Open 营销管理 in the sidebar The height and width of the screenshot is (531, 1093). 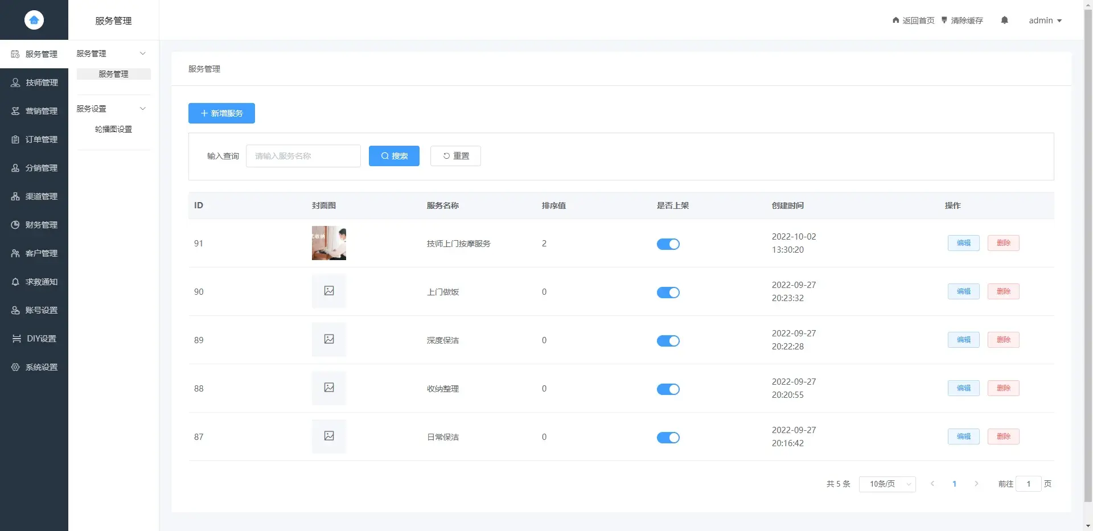click(34, 111)
